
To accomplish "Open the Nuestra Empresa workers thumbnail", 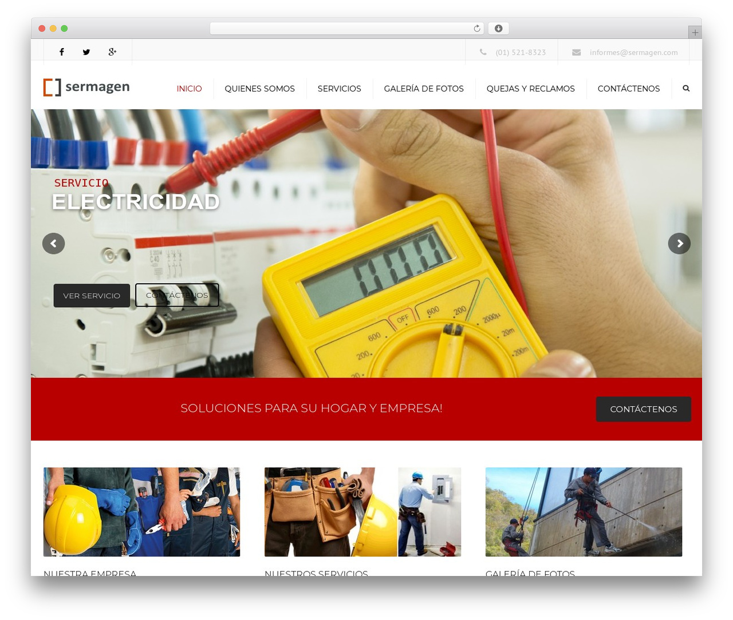I will pos(141,512).
